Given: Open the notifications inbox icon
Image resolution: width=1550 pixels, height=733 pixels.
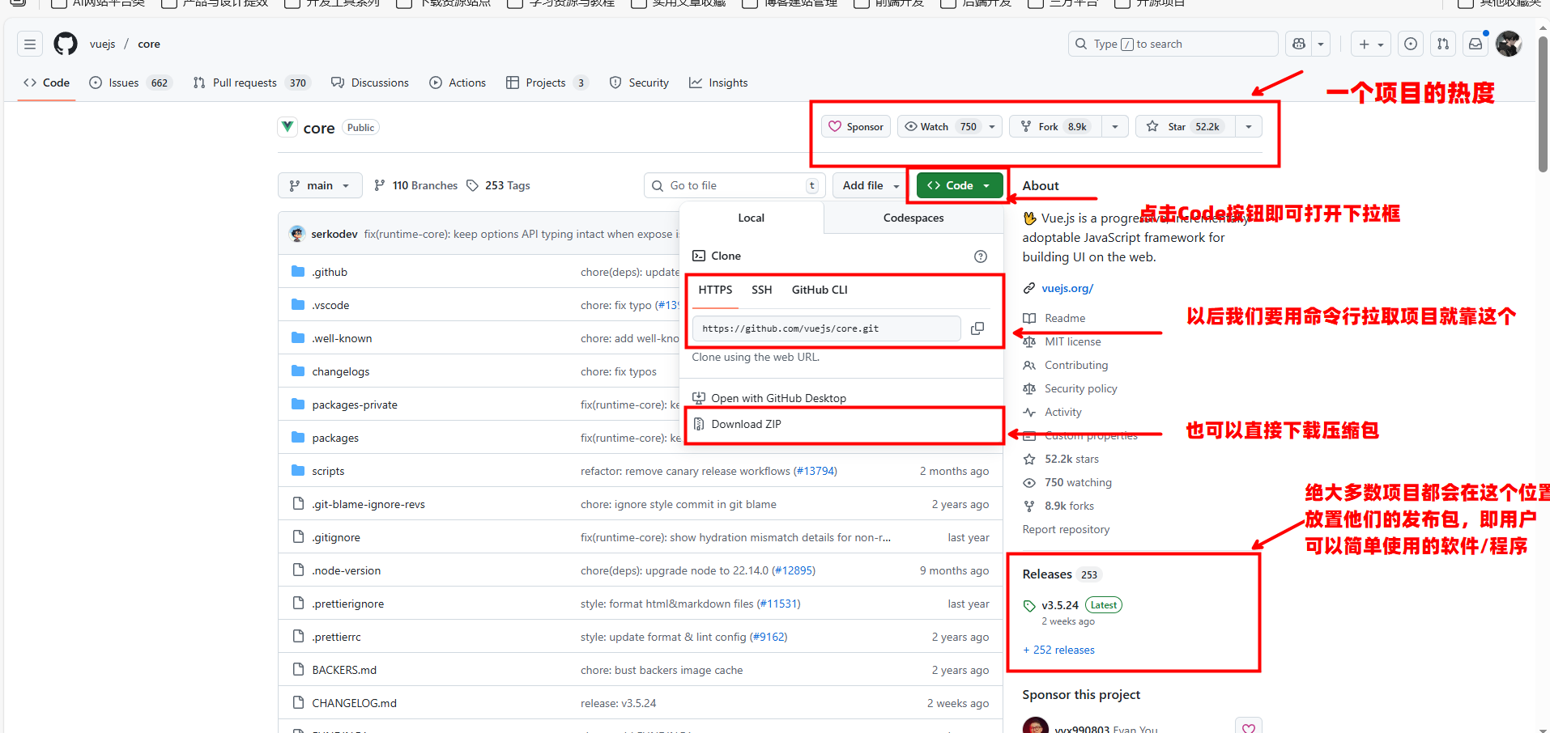Looking at the screenshot, I should click(1475, 44).
